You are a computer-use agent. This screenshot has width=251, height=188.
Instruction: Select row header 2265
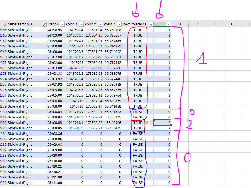pyautogui.click(x=3, y=30)
